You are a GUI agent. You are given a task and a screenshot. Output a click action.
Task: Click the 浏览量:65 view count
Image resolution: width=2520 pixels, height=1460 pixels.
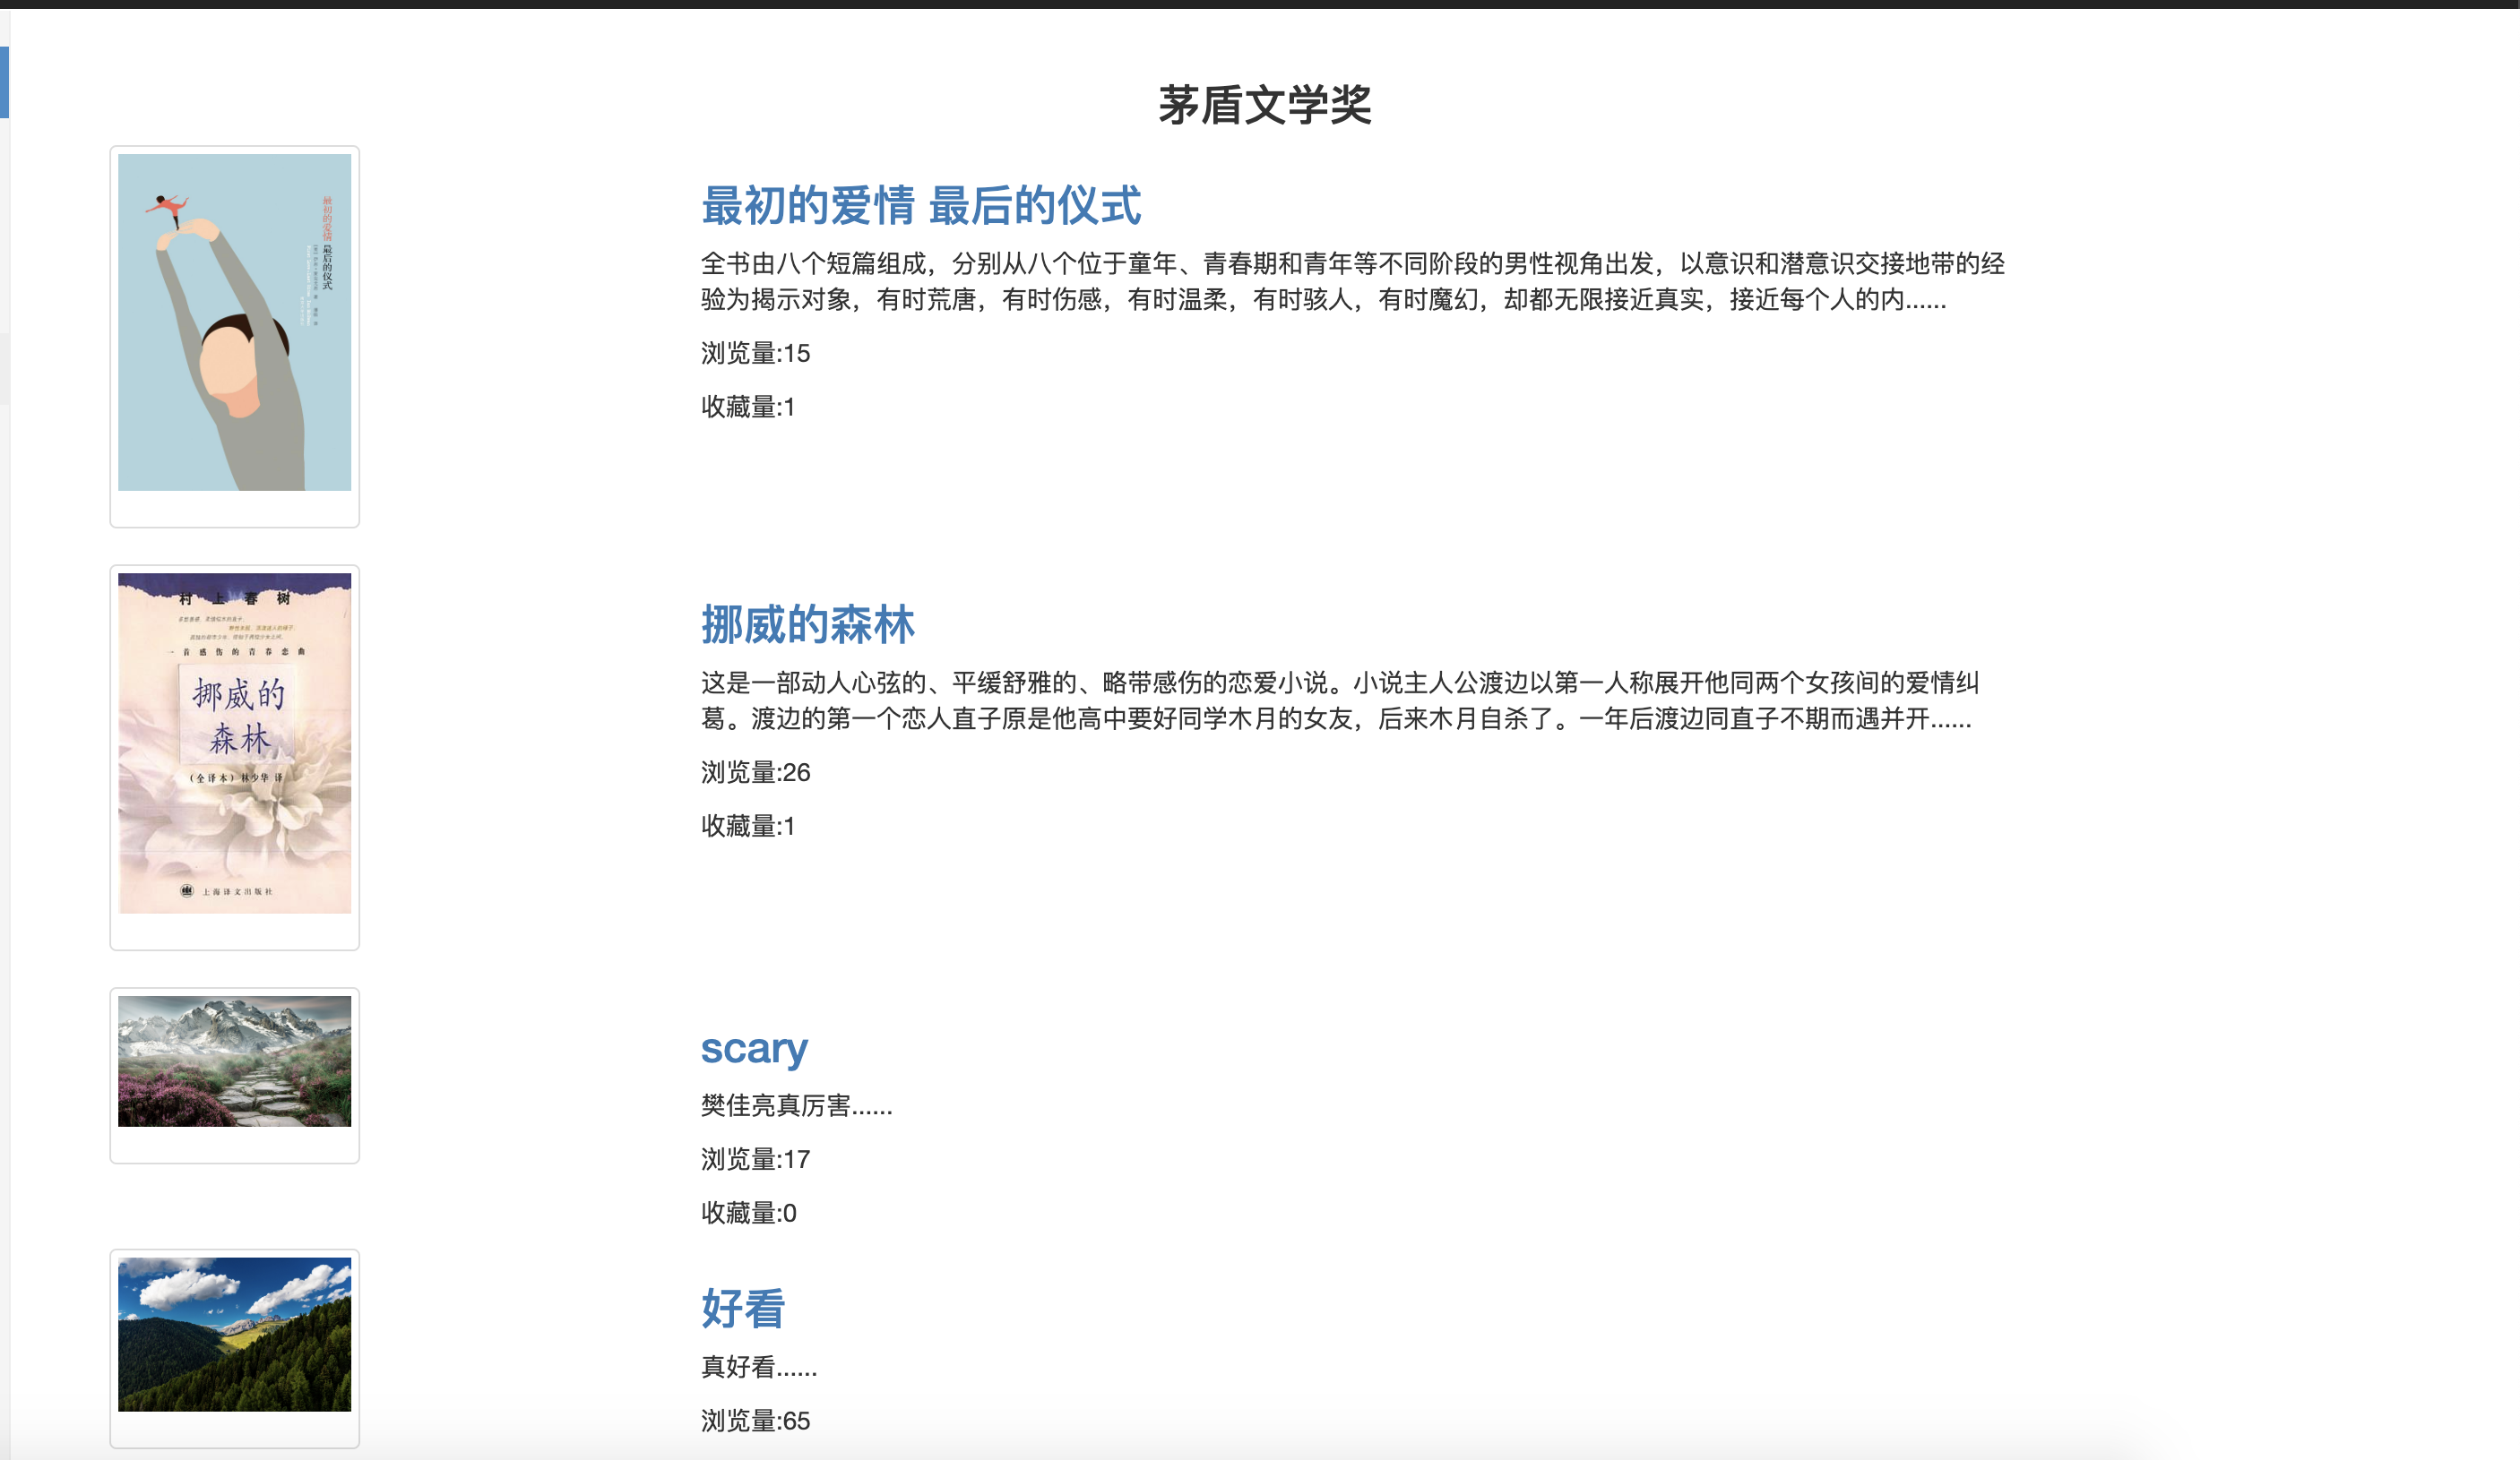point(755,1420)
